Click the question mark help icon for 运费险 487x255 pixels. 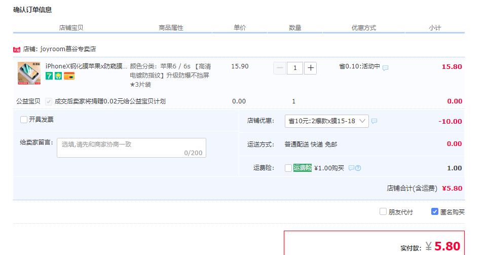click(x=358, y=168)
